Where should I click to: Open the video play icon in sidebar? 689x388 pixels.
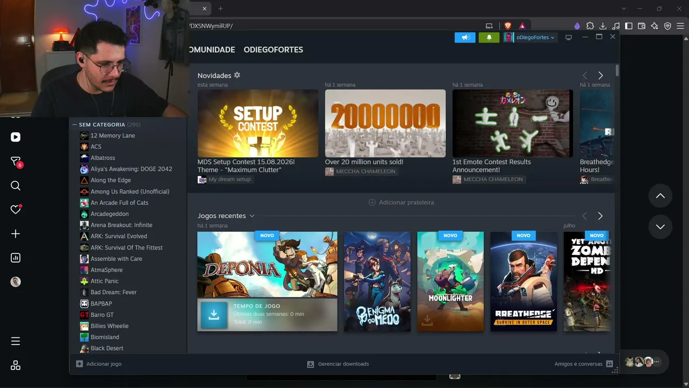pyautogui.click(x=16, y=137)
